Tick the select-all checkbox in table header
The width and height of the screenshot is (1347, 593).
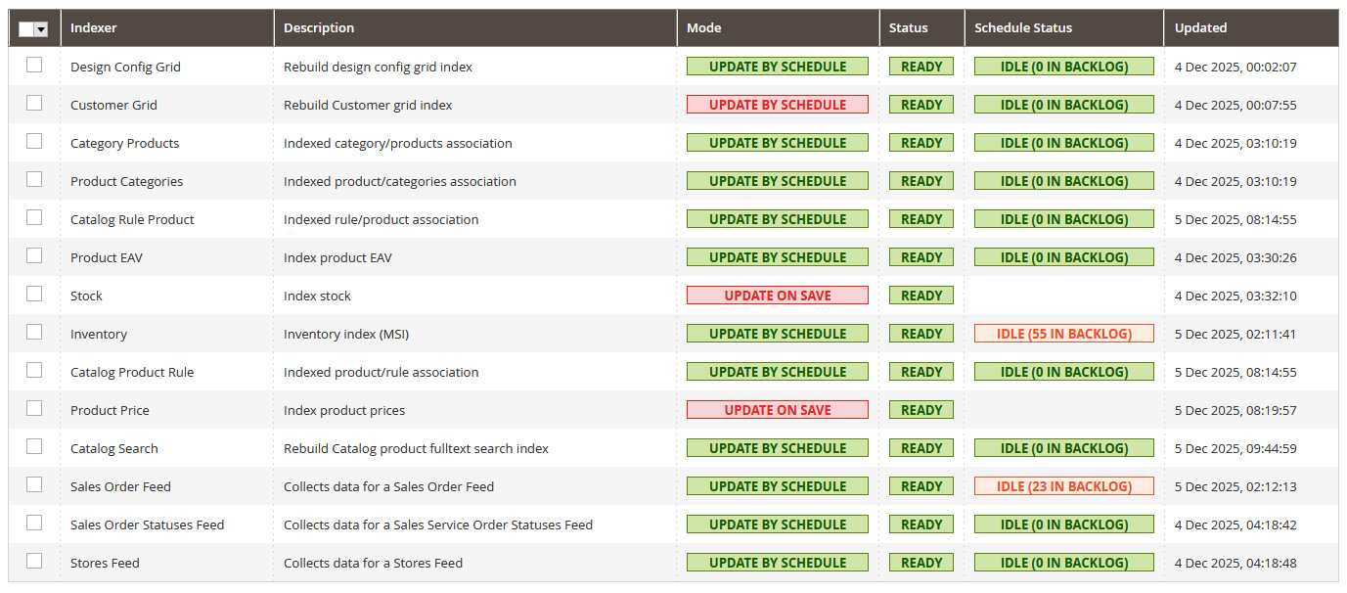tap(26, 29)
